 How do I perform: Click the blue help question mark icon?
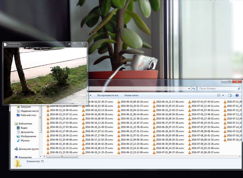[x=236, y=95]
